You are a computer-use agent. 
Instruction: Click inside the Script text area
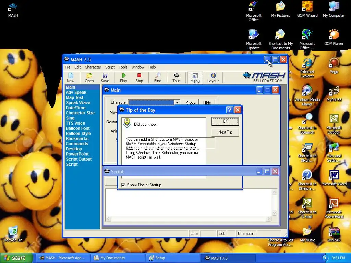[189, 202]
